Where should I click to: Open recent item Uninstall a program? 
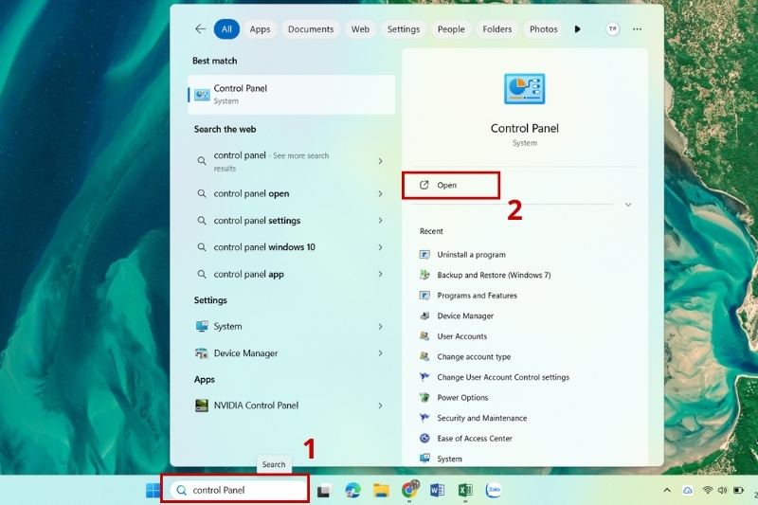coord(471,255)
